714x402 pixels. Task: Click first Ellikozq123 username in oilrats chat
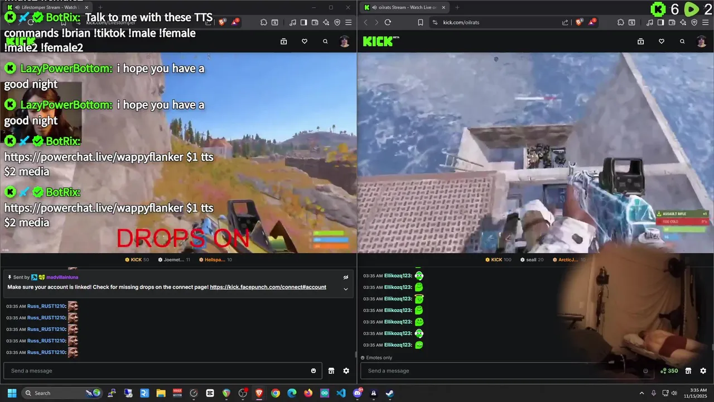pyautogui.click(x=398, y=276)
